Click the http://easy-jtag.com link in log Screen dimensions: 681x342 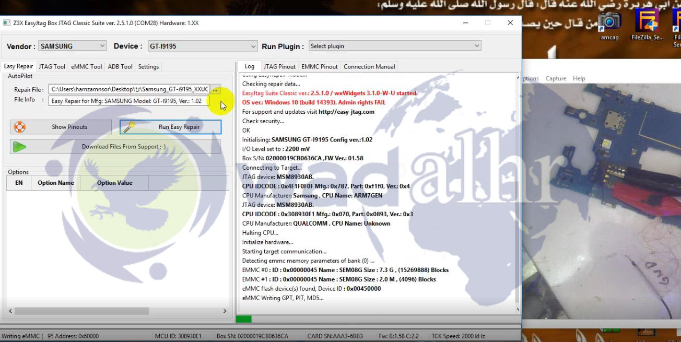346,112
